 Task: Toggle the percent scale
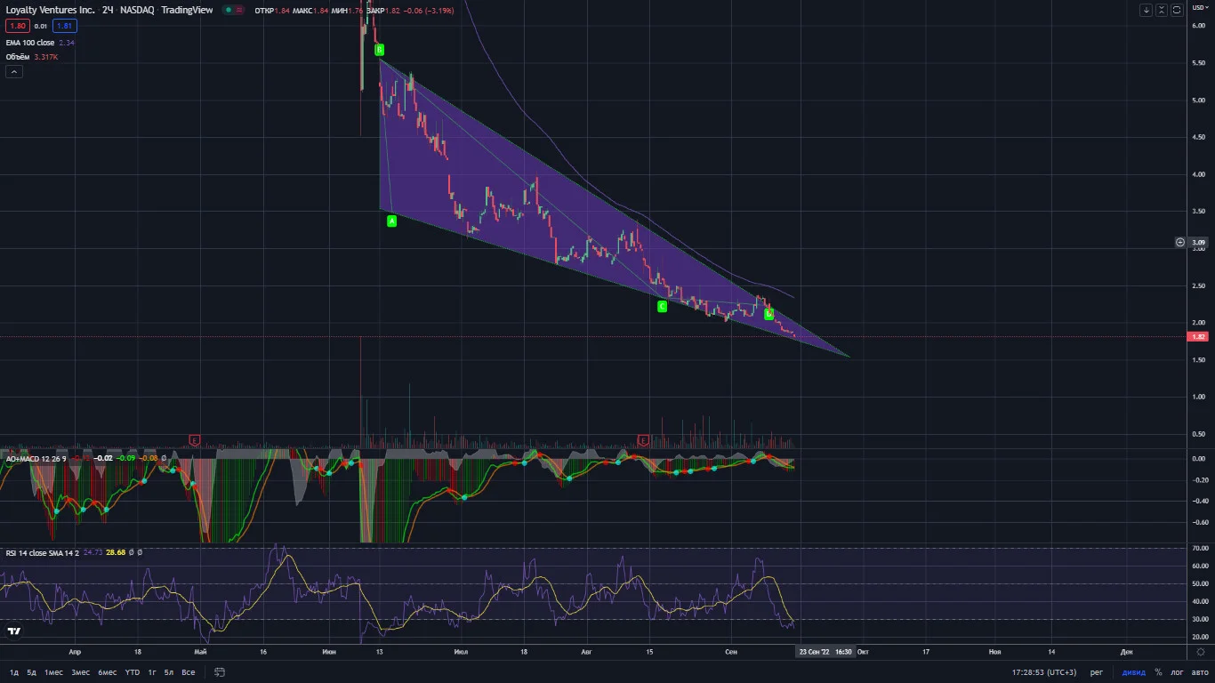[x=1158, y=672]
